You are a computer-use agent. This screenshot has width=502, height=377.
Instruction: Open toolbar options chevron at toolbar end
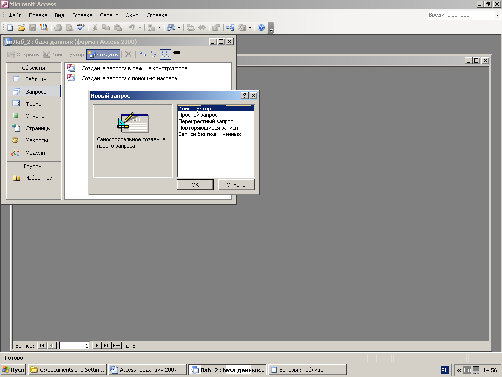pyautogui.click(x=271, y=28)
